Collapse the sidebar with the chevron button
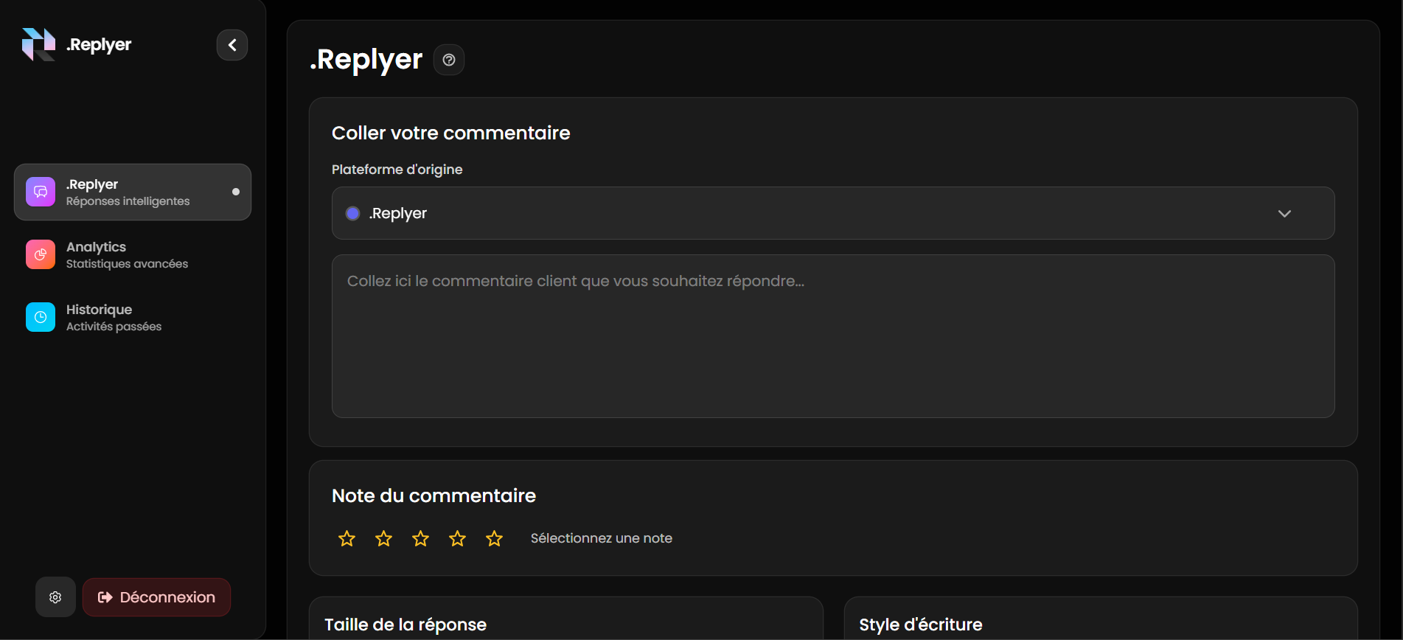 pyautogui.click(x=232, y=45)
